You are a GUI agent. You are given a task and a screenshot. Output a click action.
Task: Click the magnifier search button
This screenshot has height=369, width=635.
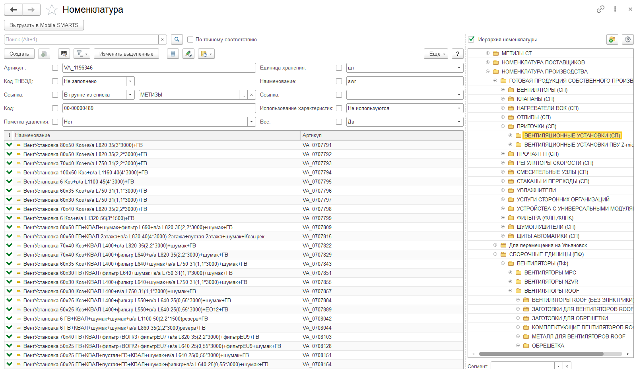pos(177,39)
